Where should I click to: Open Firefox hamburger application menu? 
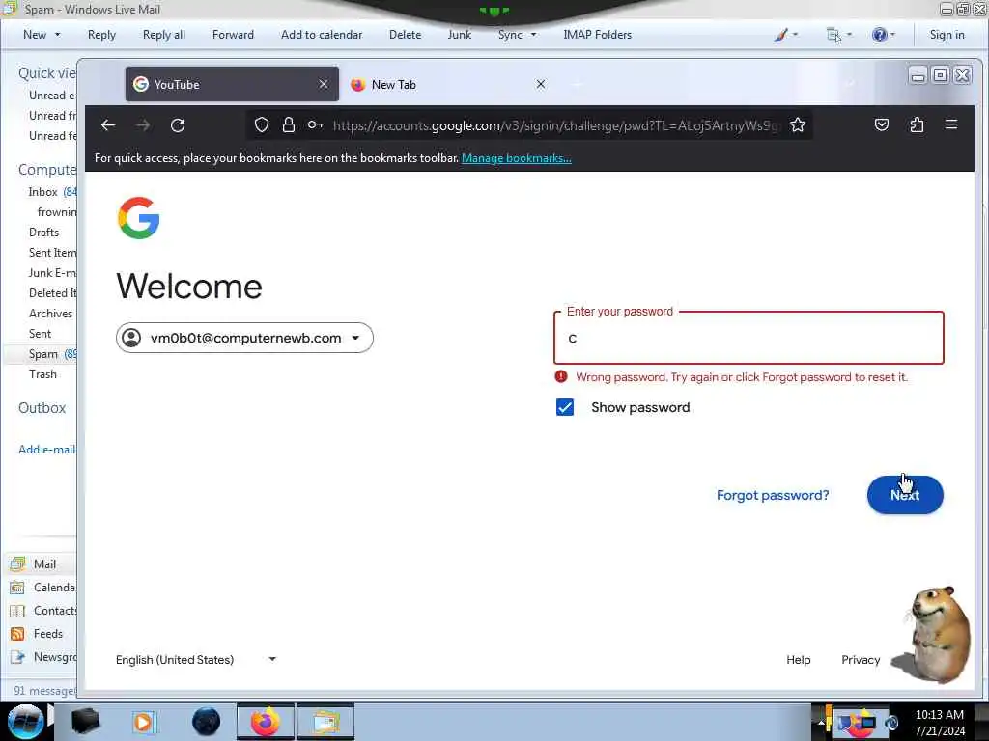click(951, 124)
